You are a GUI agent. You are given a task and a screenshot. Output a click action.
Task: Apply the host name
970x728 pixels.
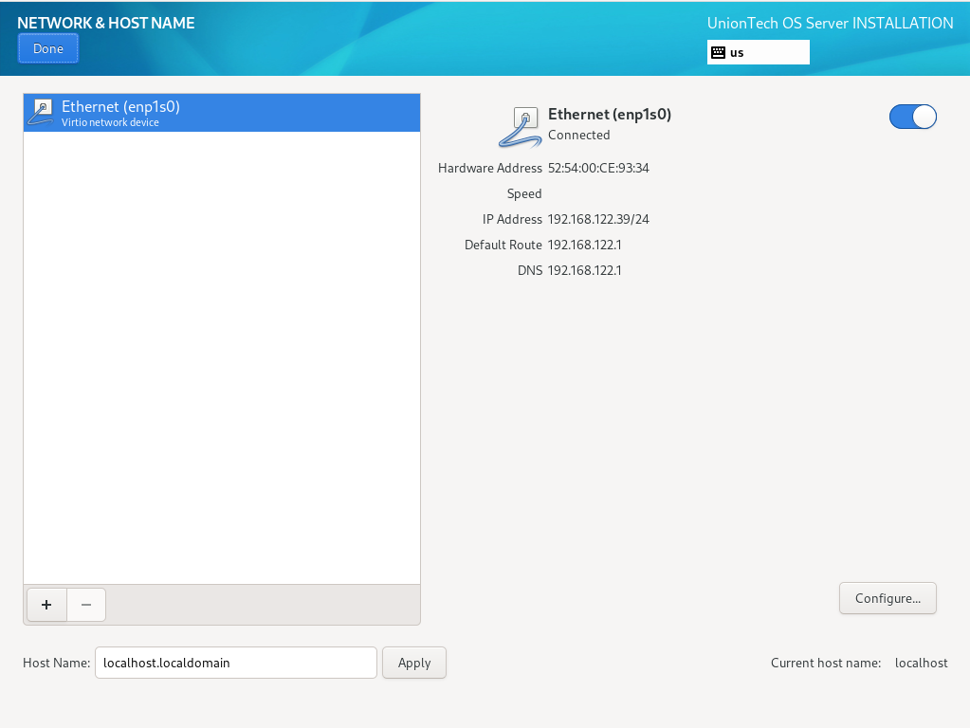(413, 663)
